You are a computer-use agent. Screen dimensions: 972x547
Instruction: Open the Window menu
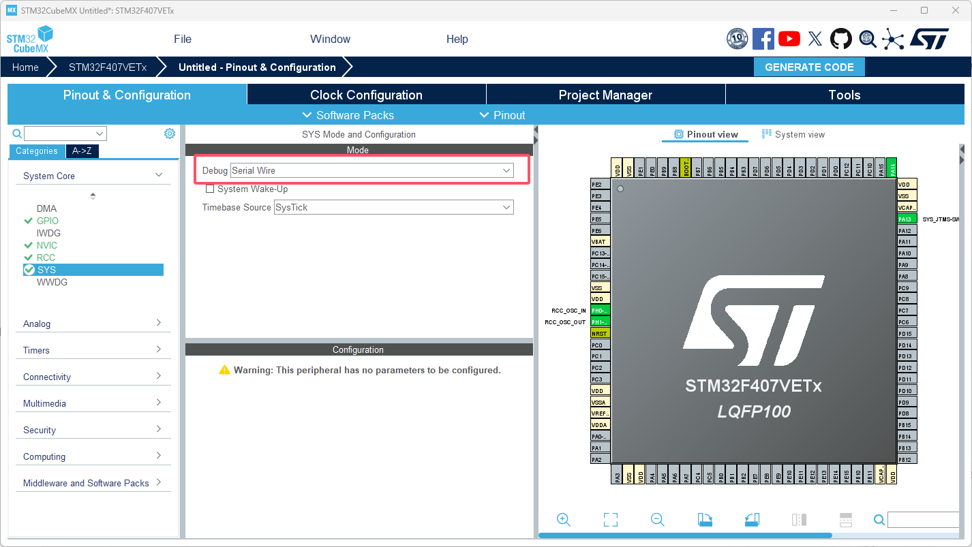point(330,39)
